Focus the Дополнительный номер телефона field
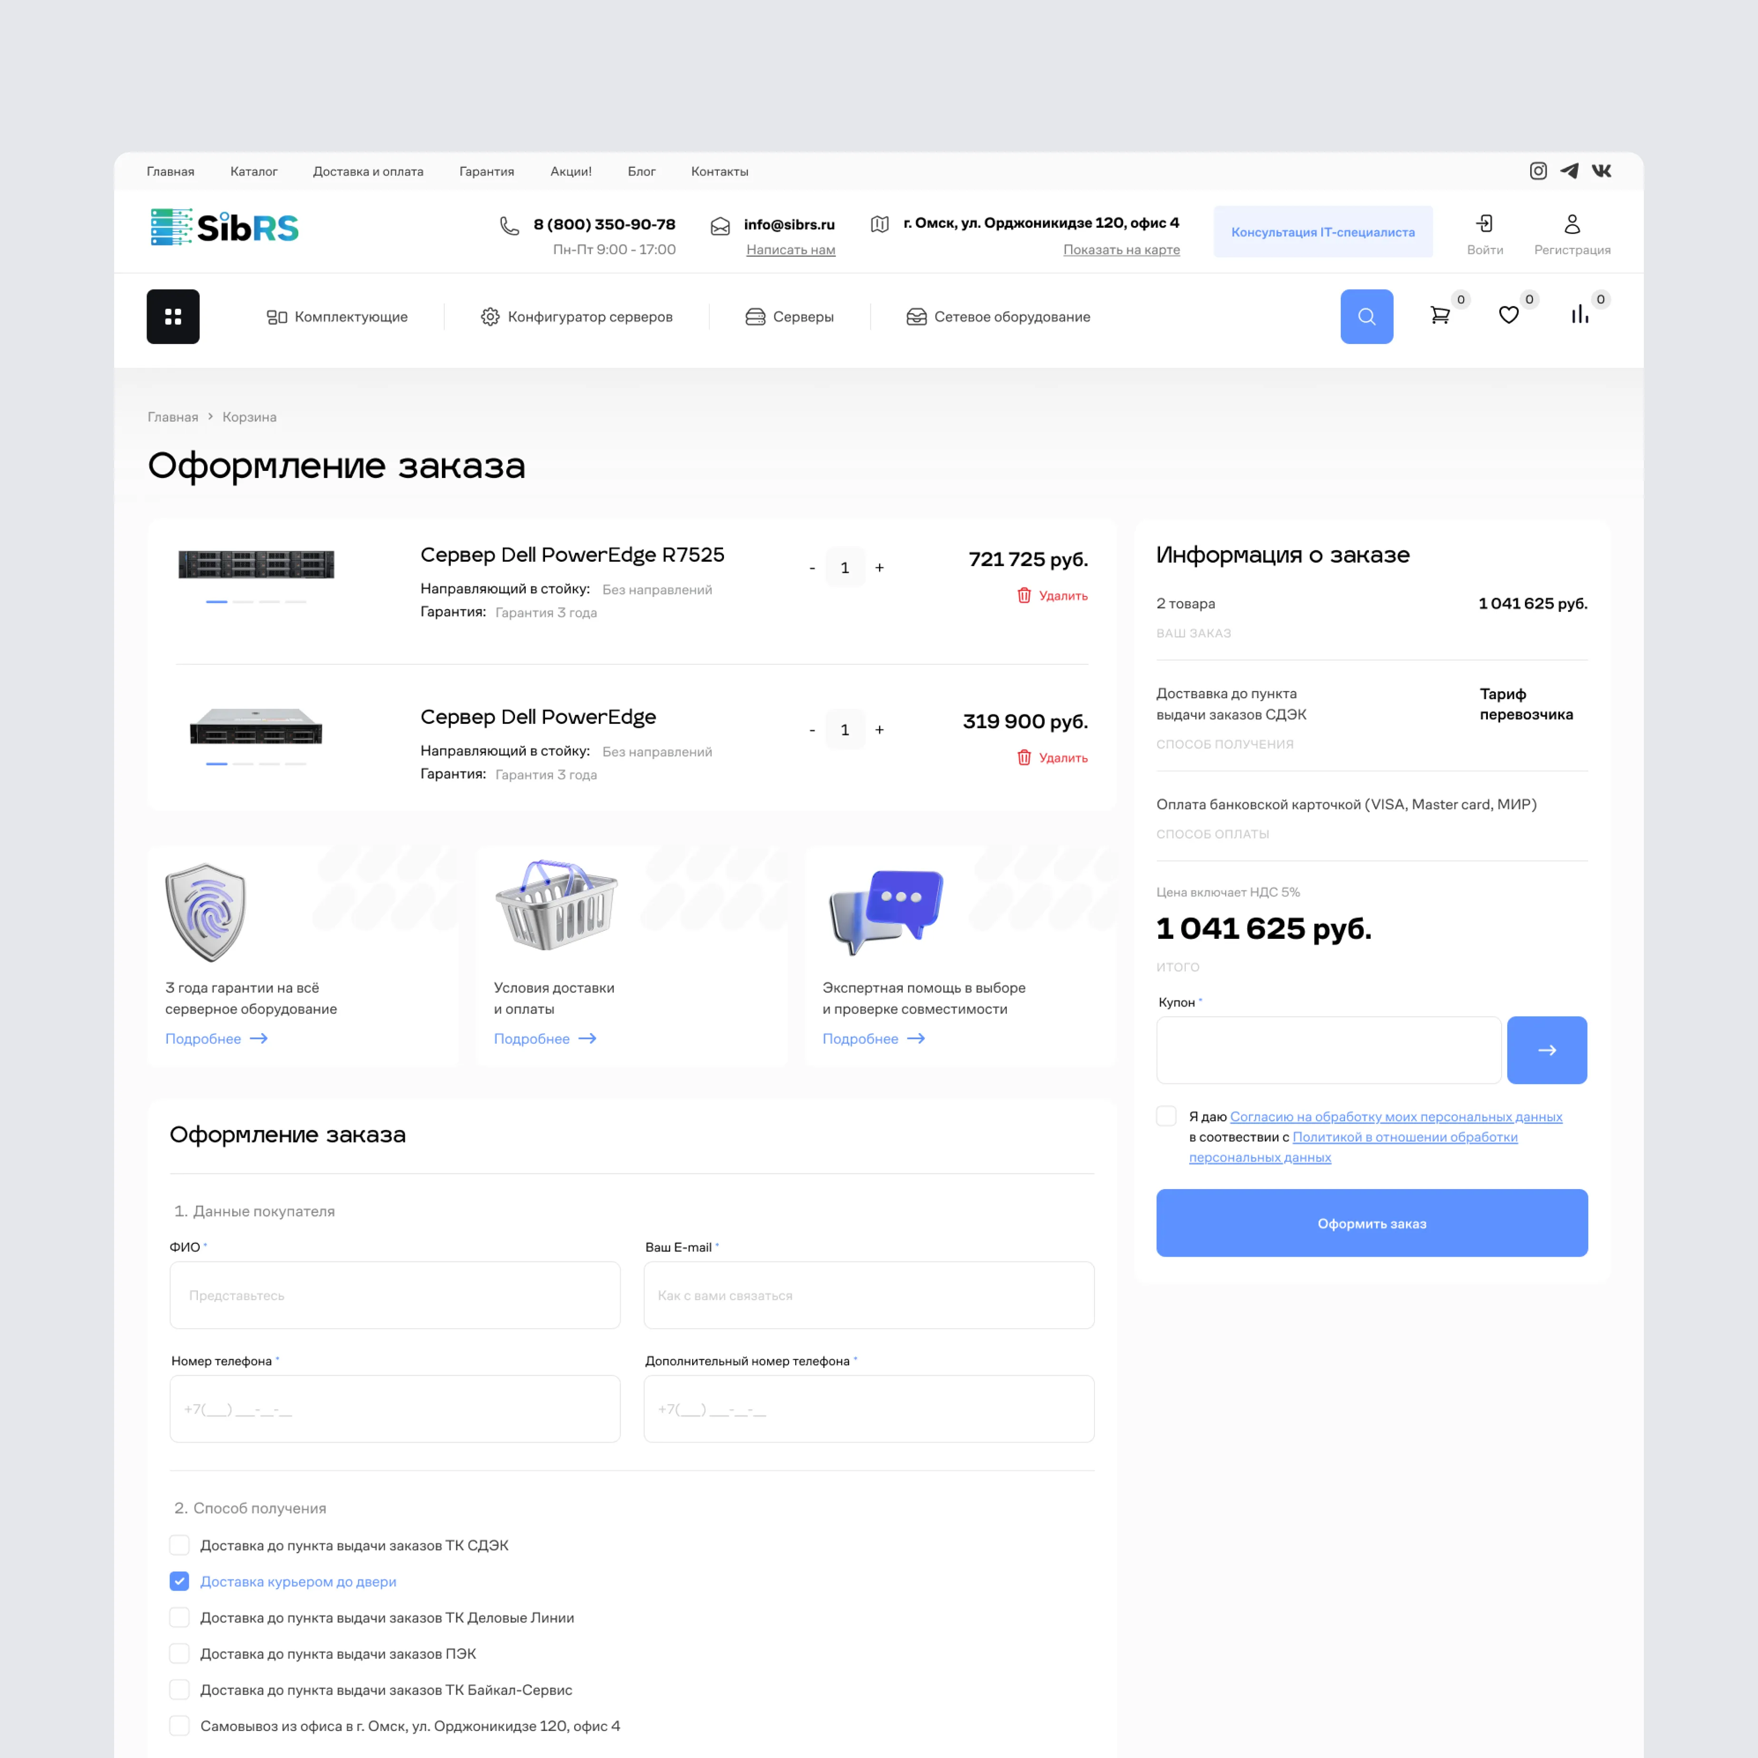This screenshot has width=1758, height=1758. pos(869,1408)
